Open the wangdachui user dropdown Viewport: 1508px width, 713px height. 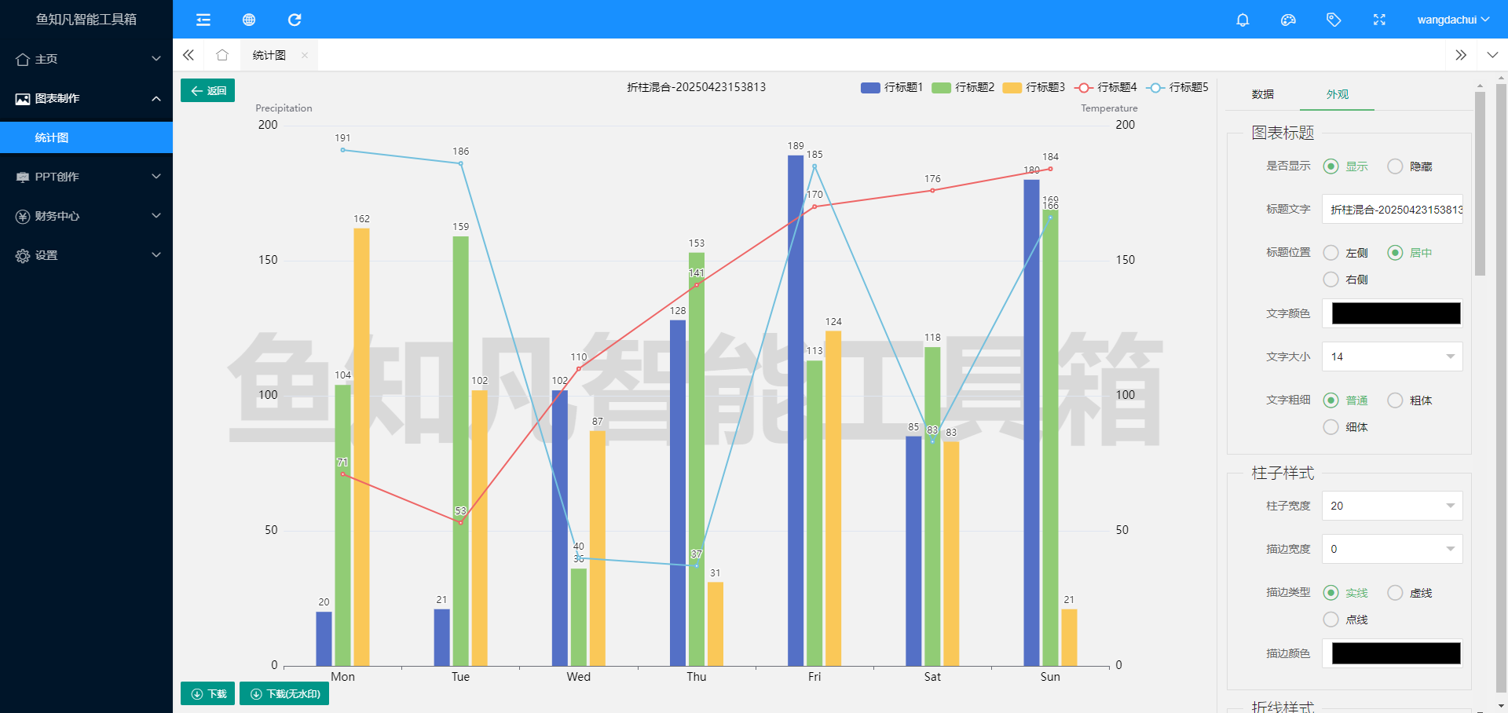pos(1453,20)
